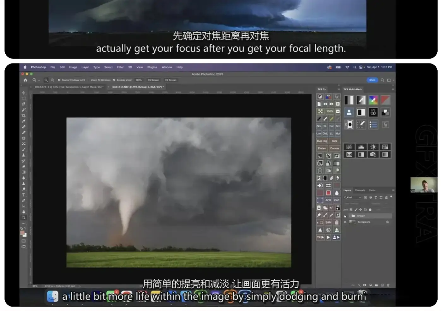The width and height of the screenshot is (442, 311).
Task: Click the copyright symbol icon in TK8 Cx
Action: click(x=328, y=230)
